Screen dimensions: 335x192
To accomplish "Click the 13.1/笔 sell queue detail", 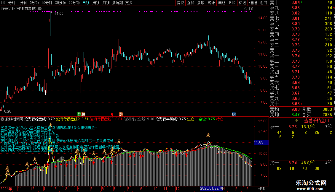I will [308, 127].
